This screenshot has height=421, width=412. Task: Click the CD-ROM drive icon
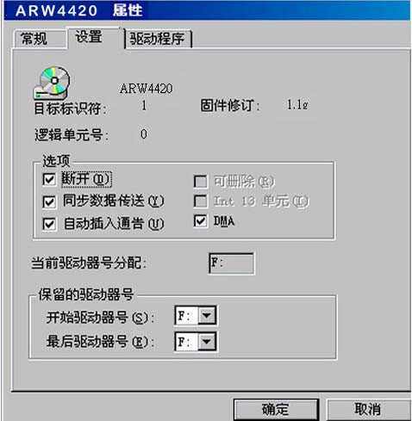(52, 83)
